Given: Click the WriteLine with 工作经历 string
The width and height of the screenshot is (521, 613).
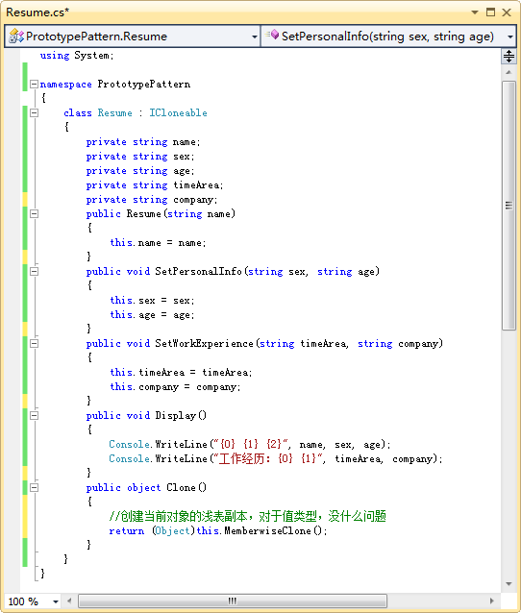Looking at the screenshot, I should click(276, 458).
